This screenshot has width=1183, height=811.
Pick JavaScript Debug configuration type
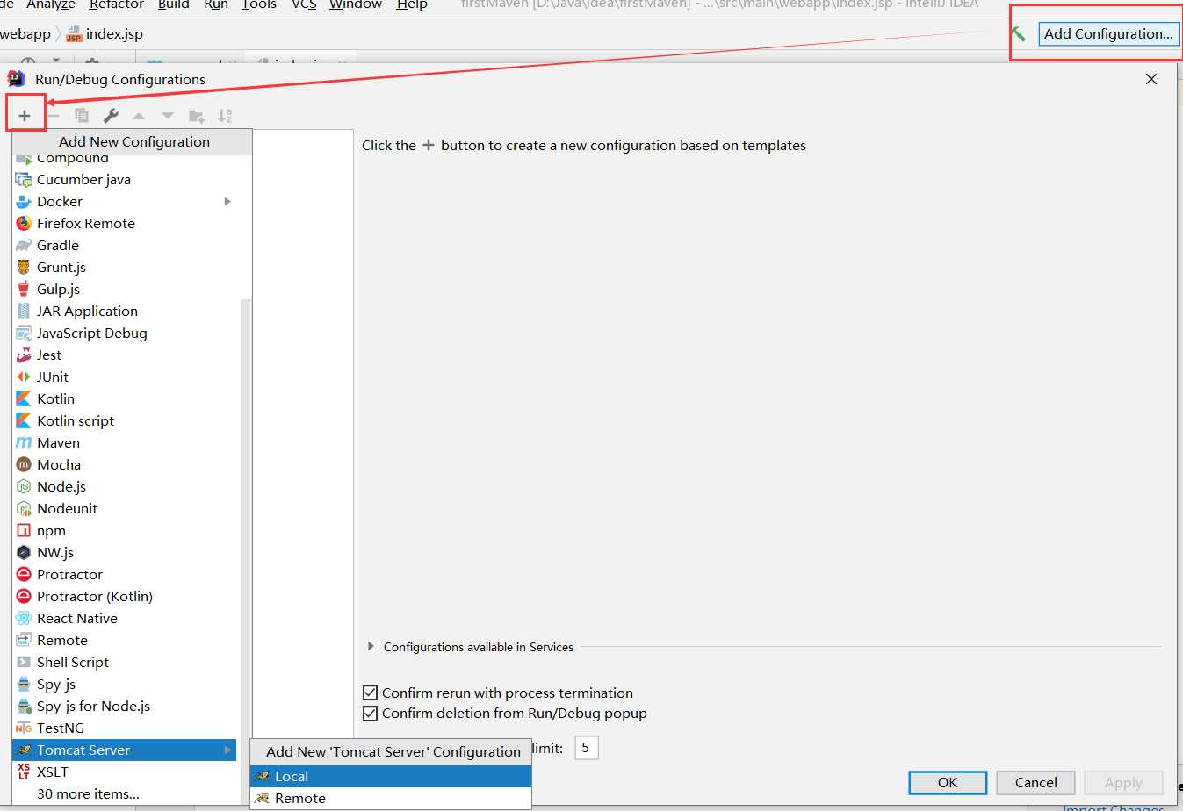point(124,333)
